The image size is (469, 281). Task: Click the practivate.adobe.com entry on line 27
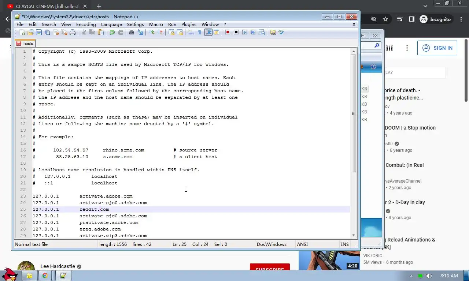point(109,222)
